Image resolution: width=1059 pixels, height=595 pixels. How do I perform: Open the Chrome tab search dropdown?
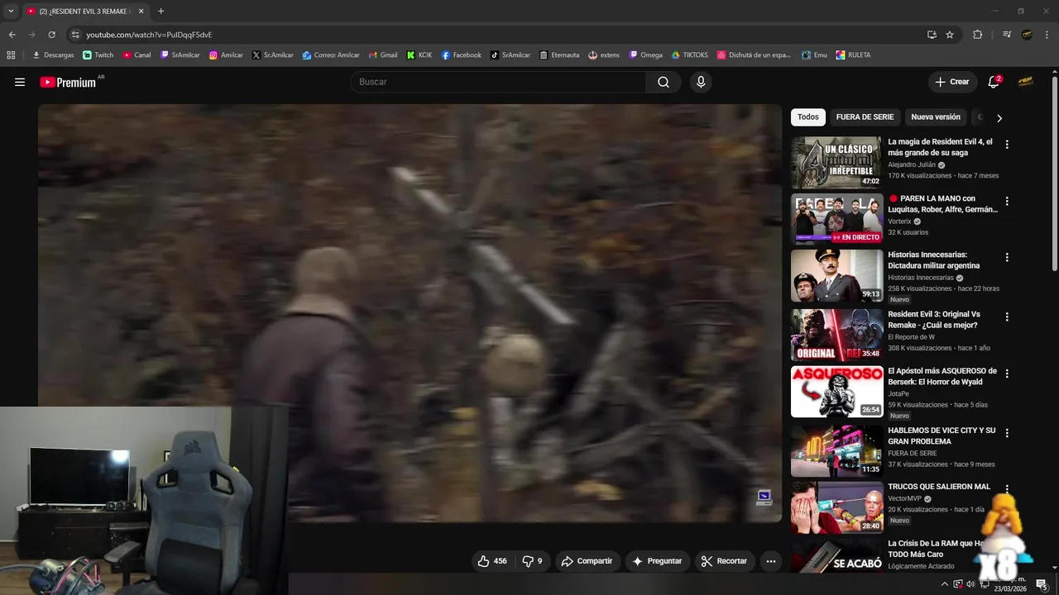(11, 11)
